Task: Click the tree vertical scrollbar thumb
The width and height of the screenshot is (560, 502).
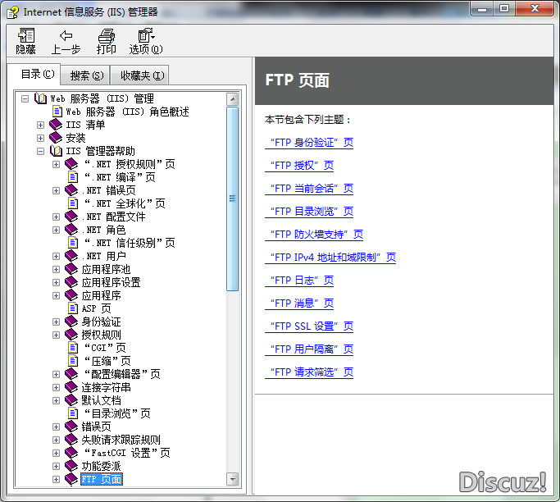Action: (x=233, y=199)
